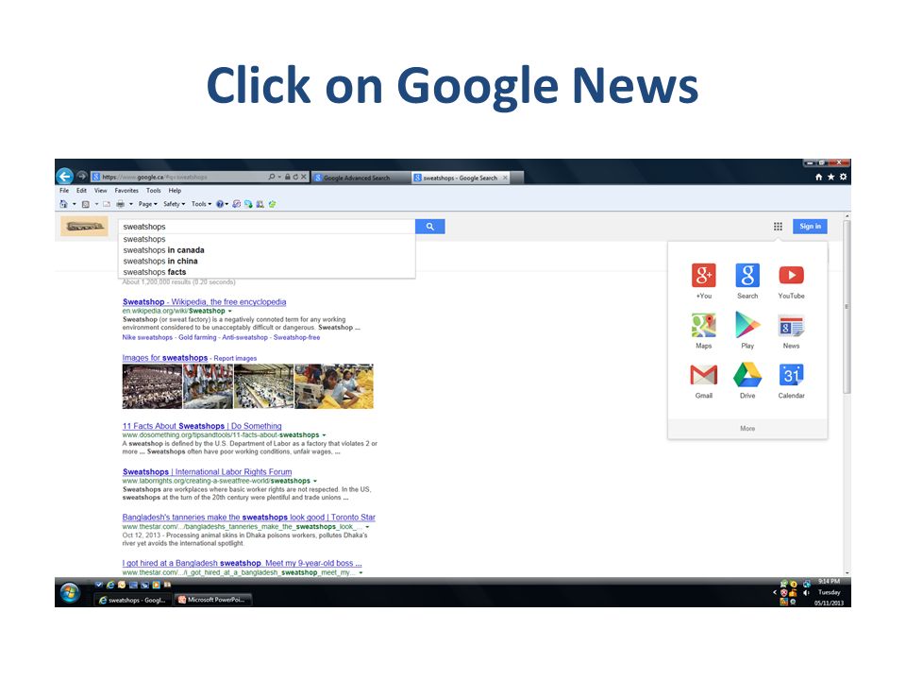Click the Sign in button

(x=810, y=226)
